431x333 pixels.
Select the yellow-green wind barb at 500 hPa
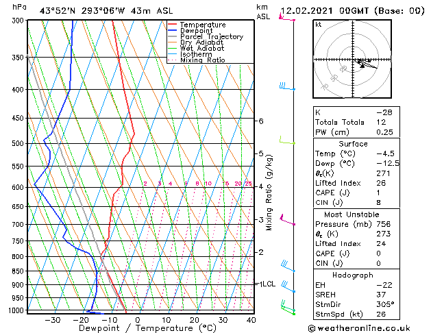click(286, 141)
